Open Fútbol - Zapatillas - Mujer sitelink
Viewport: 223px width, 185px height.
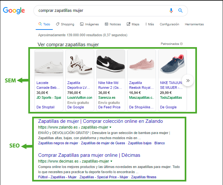(57, 177)
